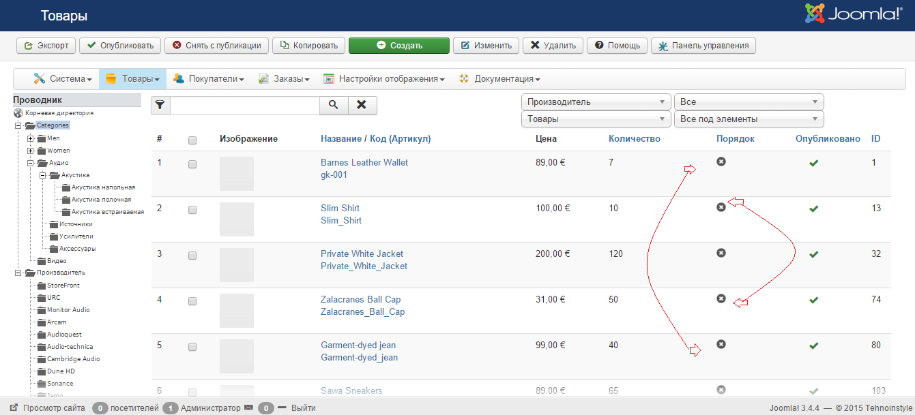This screenshot has height=415, width=915.
Task: Open Barnes Leather Wallet product link
Action: (x=364, y=162)
